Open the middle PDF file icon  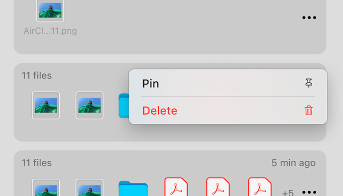218,187
